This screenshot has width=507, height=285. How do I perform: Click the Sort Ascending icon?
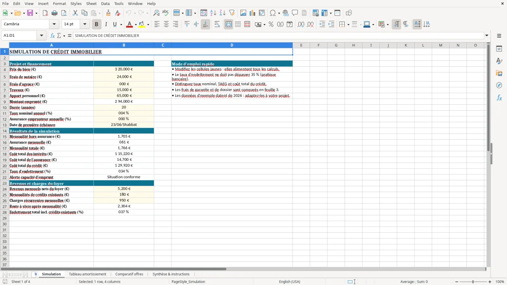click(213, 13)
